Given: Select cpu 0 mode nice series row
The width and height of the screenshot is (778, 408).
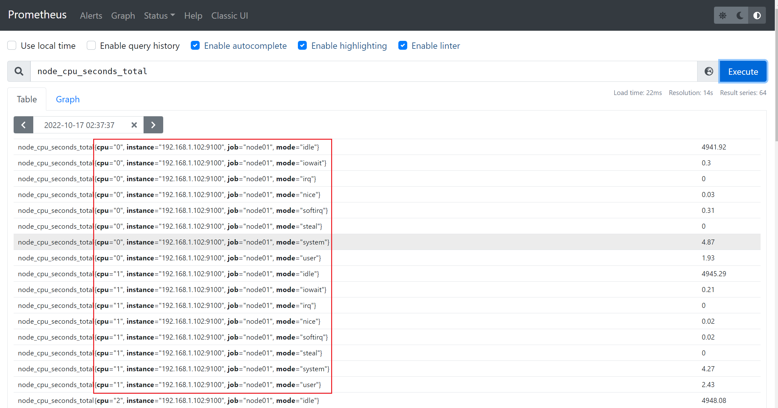Looking at the screenshot, I should pyautogui.click(x=387, y=194).
